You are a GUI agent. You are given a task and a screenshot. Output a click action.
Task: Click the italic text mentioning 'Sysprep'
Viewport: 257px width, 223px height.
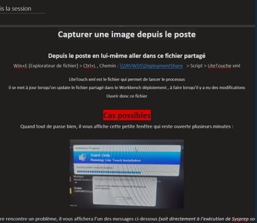[207, 219]
